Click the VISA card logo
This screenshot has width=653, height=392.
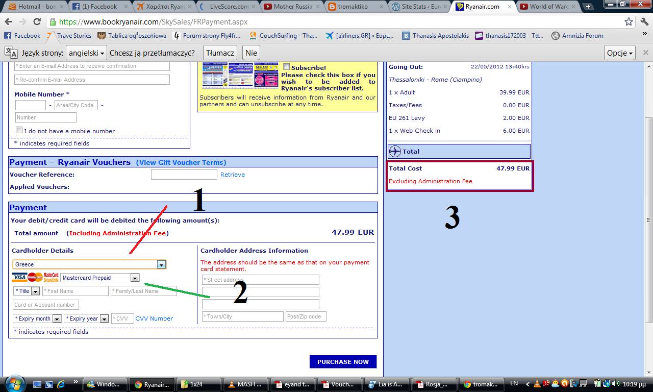[19, 277]
